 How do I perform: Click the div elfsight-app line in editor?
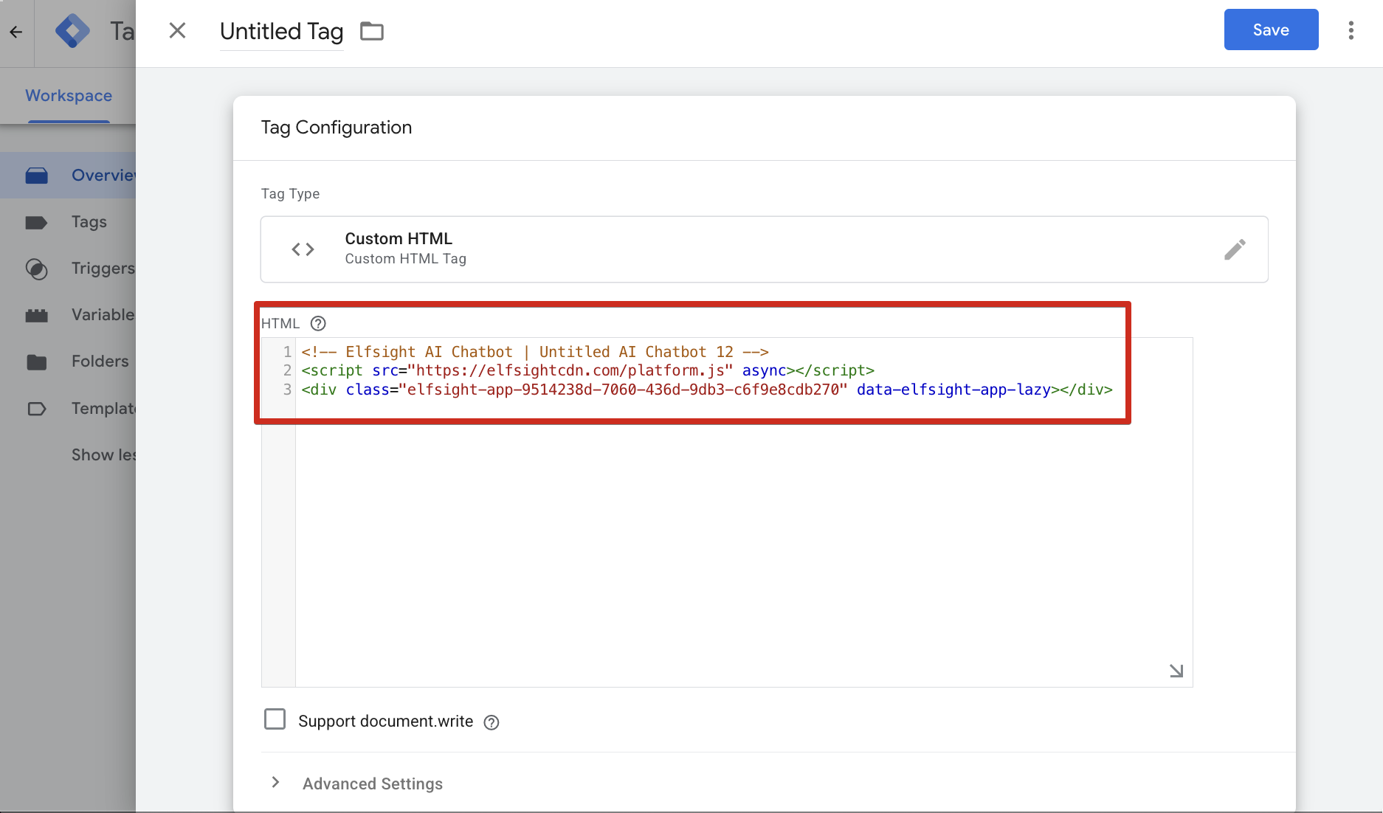(x=707, y=390)
